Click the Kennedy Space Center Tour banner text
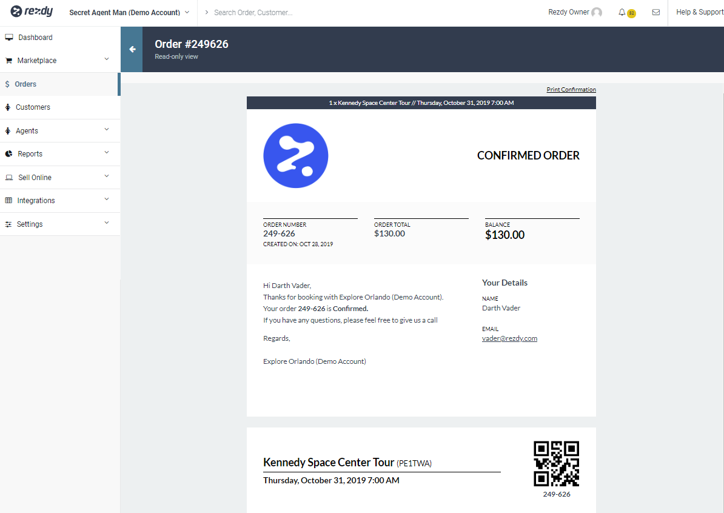Image resolution: width=724 pixels, height=513 pixels. coord(421,103)
